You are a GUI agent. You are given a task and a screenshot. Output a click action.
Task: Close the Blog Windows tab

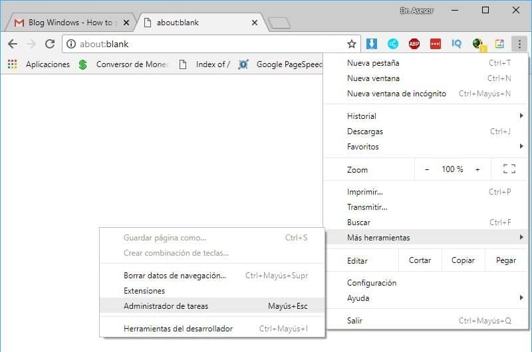tap(126, 23)
